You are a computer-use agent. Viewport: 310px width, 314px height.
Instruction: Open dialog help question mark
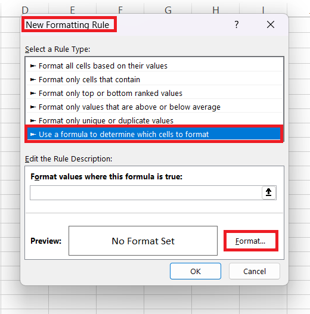237,24
